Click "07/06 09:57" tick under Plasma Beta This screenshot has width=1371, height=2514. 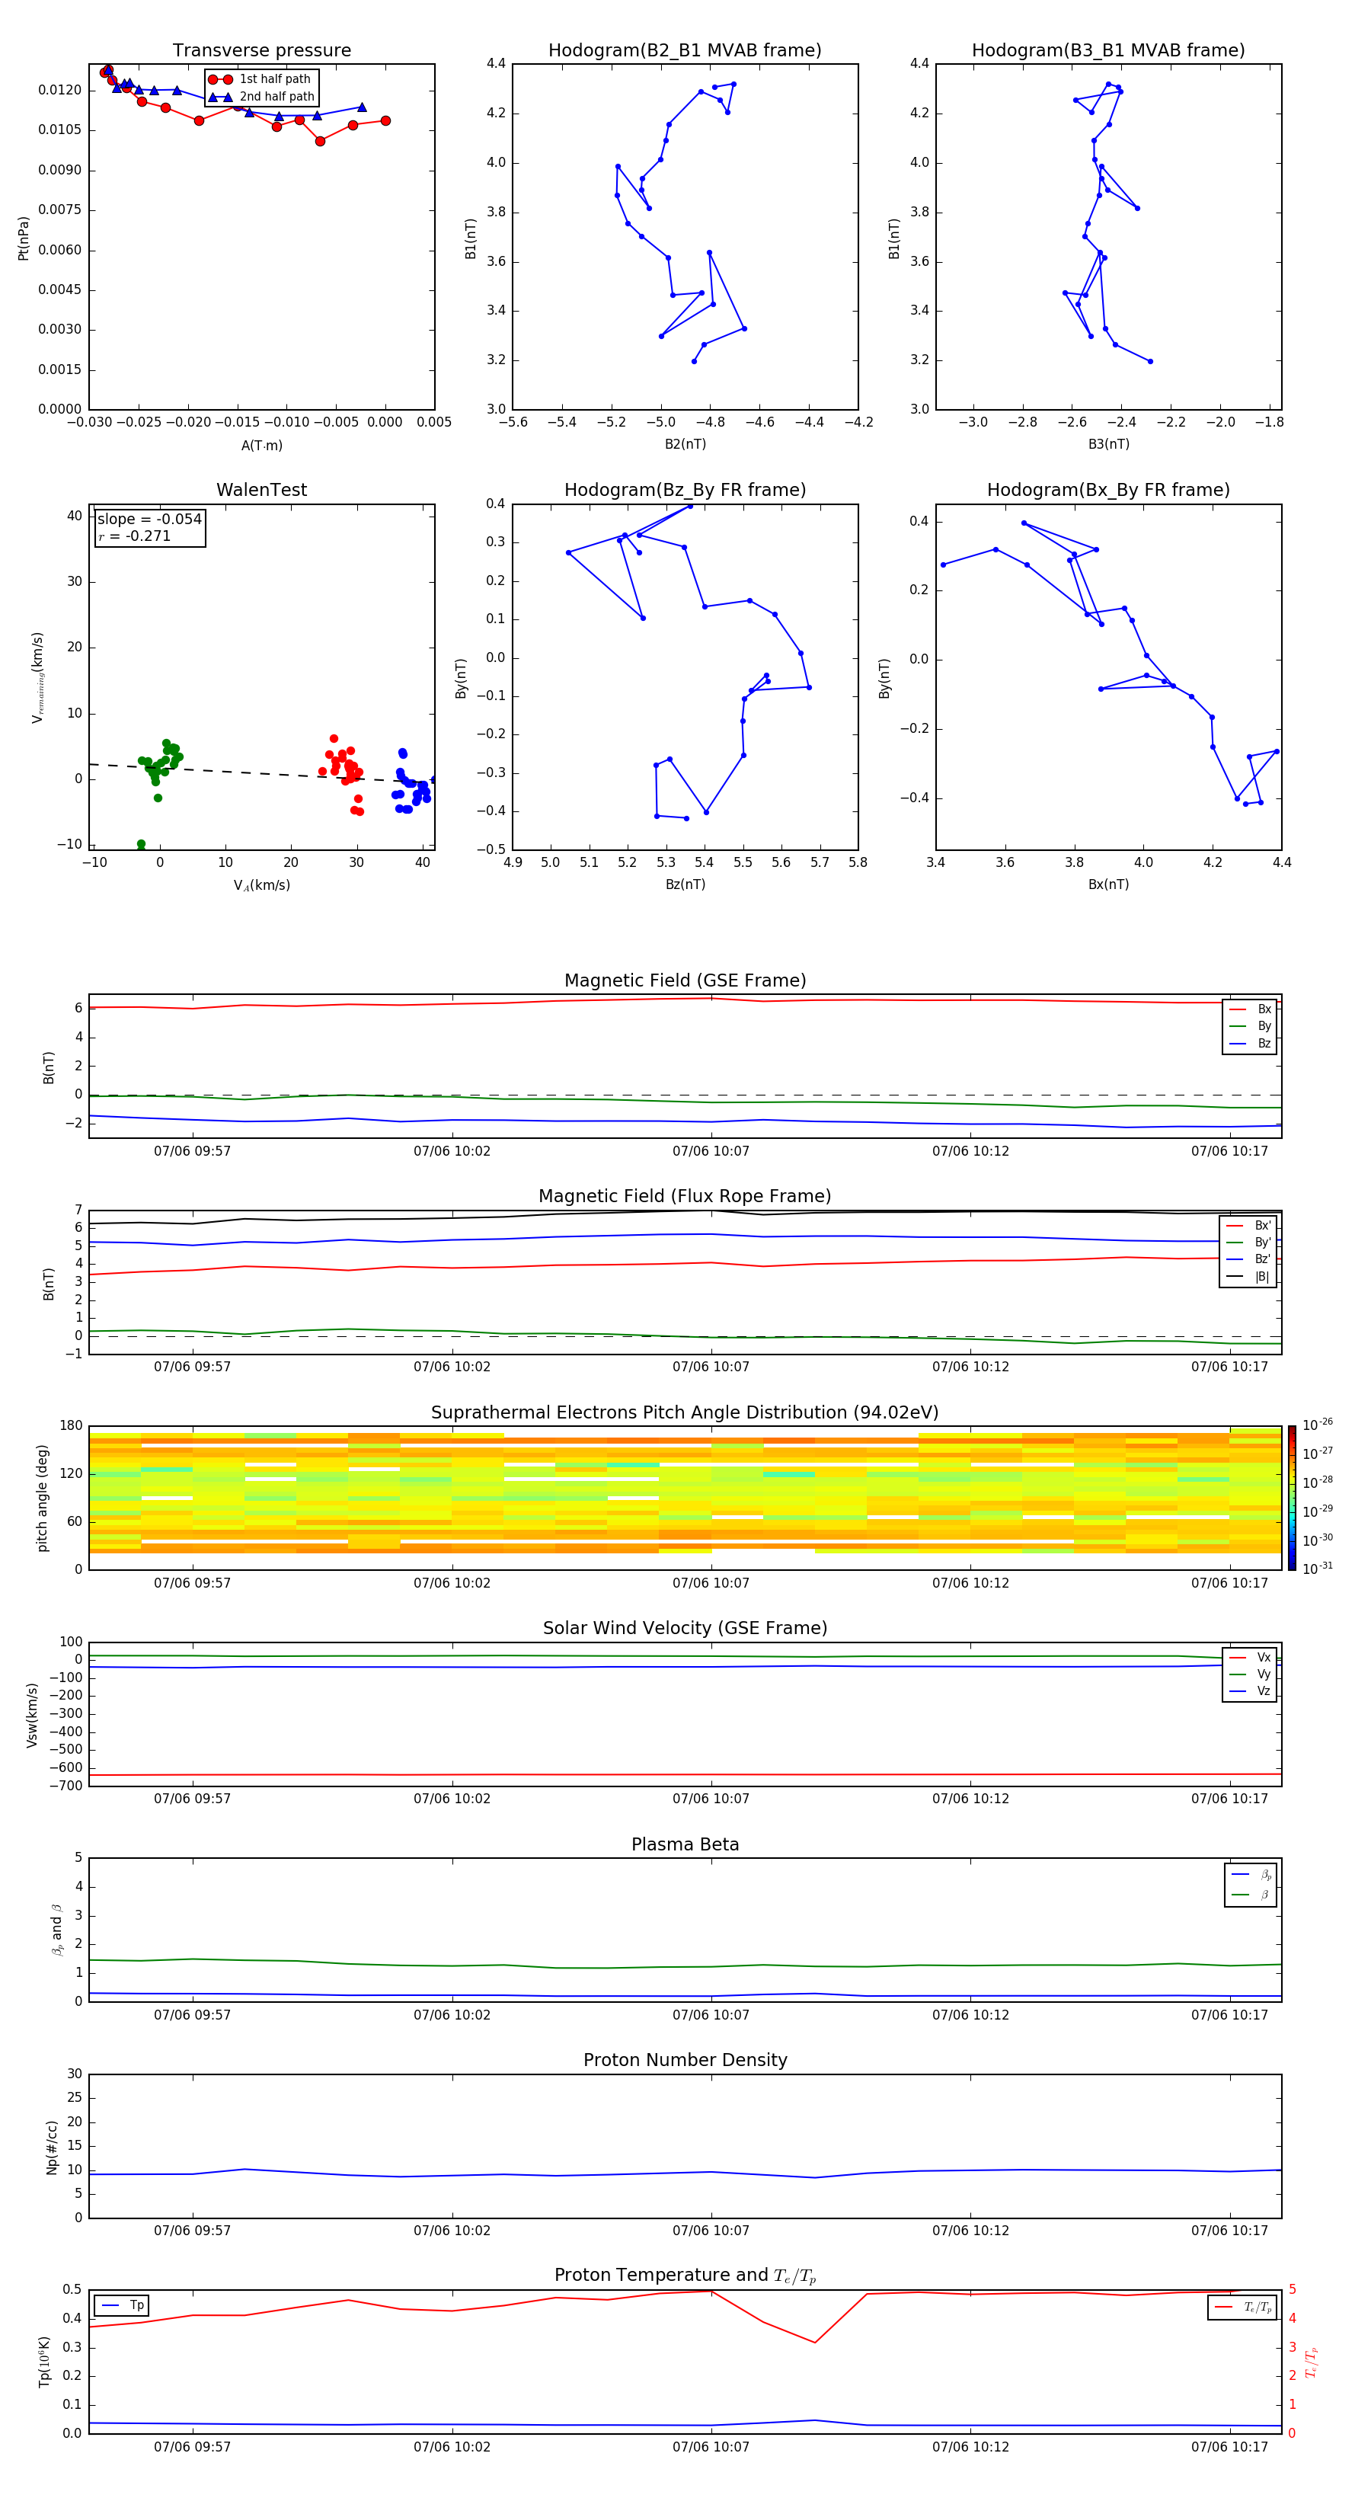[x=192, y=2015]
